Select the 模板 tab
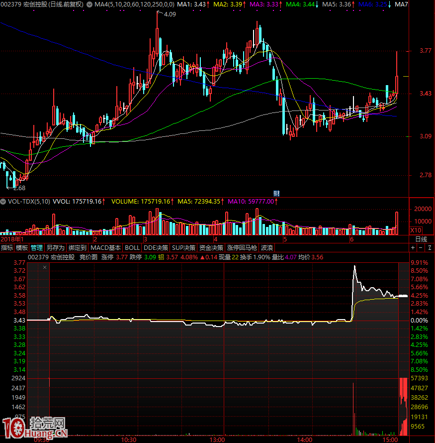435x443 pixels. (x=22, y=248)
